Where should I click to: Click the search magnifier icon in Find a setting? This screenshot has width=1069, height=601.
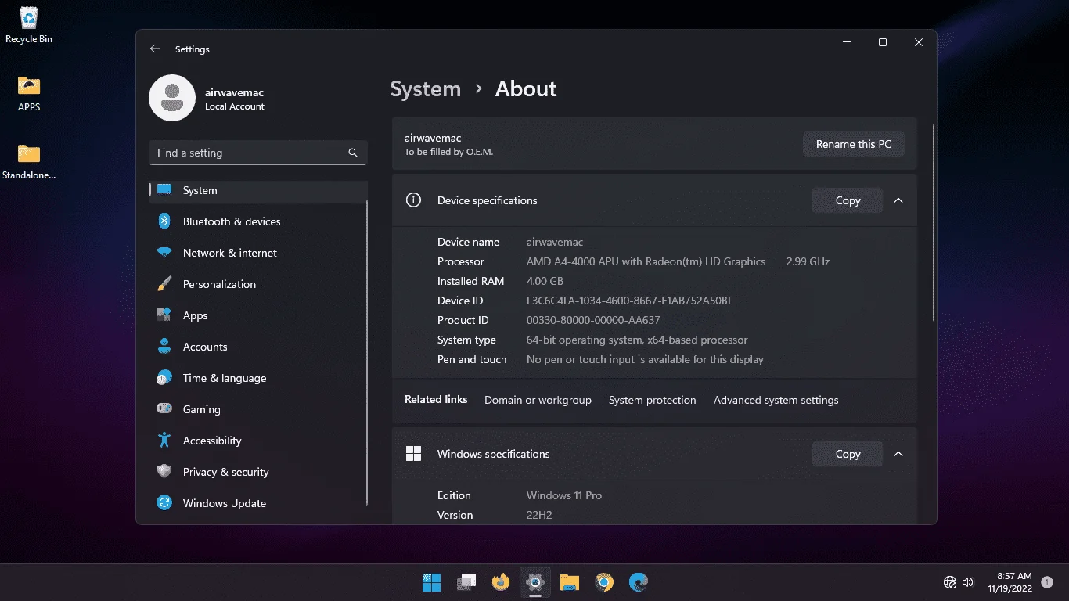pyautogui.click(x=353, y=153)
